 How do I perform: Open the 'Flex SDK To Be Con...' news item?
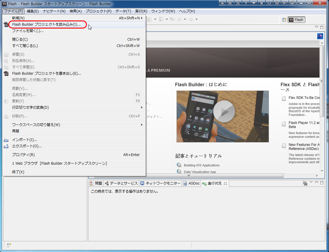pyautogui.click(x=304, y=98)
